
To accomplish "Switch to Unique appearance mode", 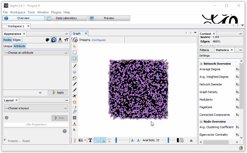I will coord(8,46).
